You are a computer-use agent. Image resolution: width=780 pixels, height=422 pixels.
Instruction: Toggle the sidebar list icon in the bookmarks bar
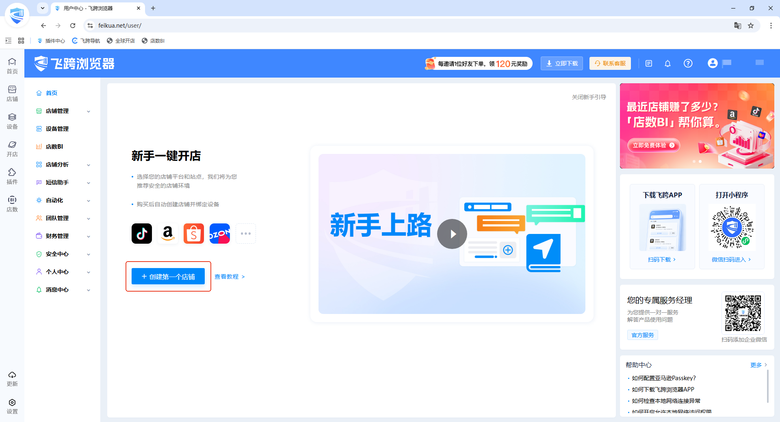point(9,41)
